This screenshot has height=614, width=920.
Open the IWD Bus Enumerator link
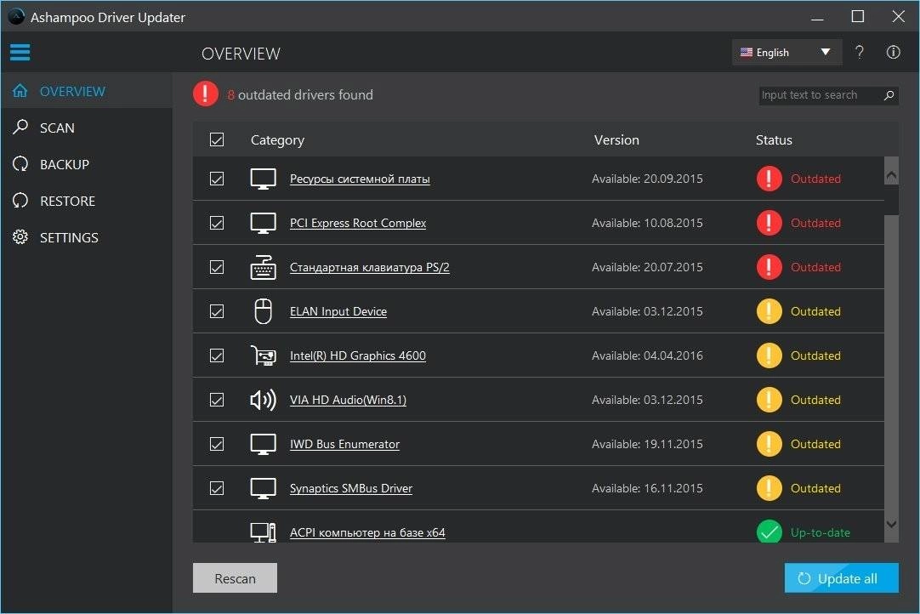[344, 445]
